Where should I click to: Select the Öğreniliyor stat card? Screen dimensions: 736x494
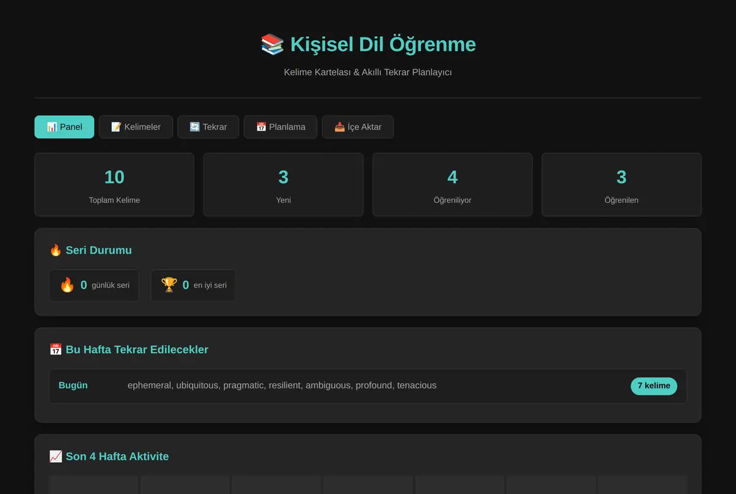click(x=453, y=184)
